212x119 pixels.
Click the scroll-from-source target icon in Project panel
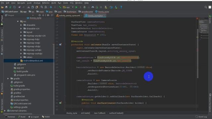(40, 16)
